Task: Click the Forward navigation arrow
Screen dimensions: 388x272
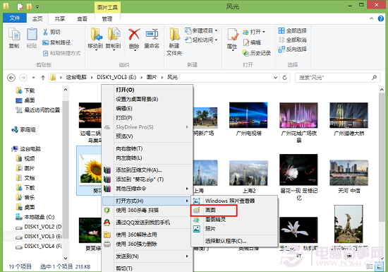Action: tap(23, 78)
